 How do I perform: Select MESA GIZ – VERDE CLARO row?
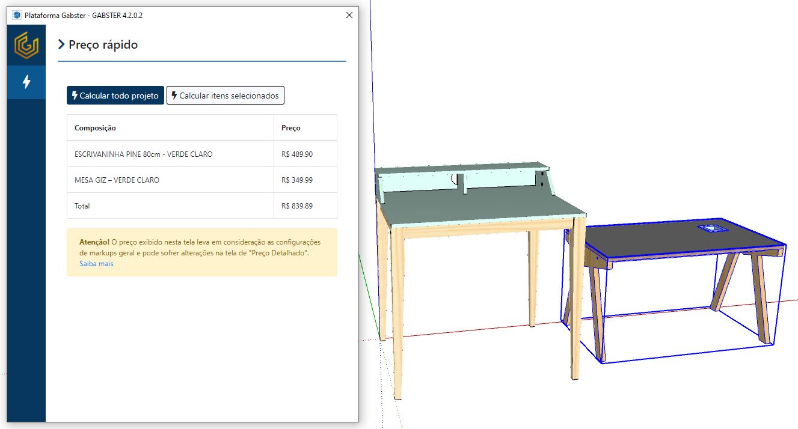pyautogui.click(x=202, y=180)
